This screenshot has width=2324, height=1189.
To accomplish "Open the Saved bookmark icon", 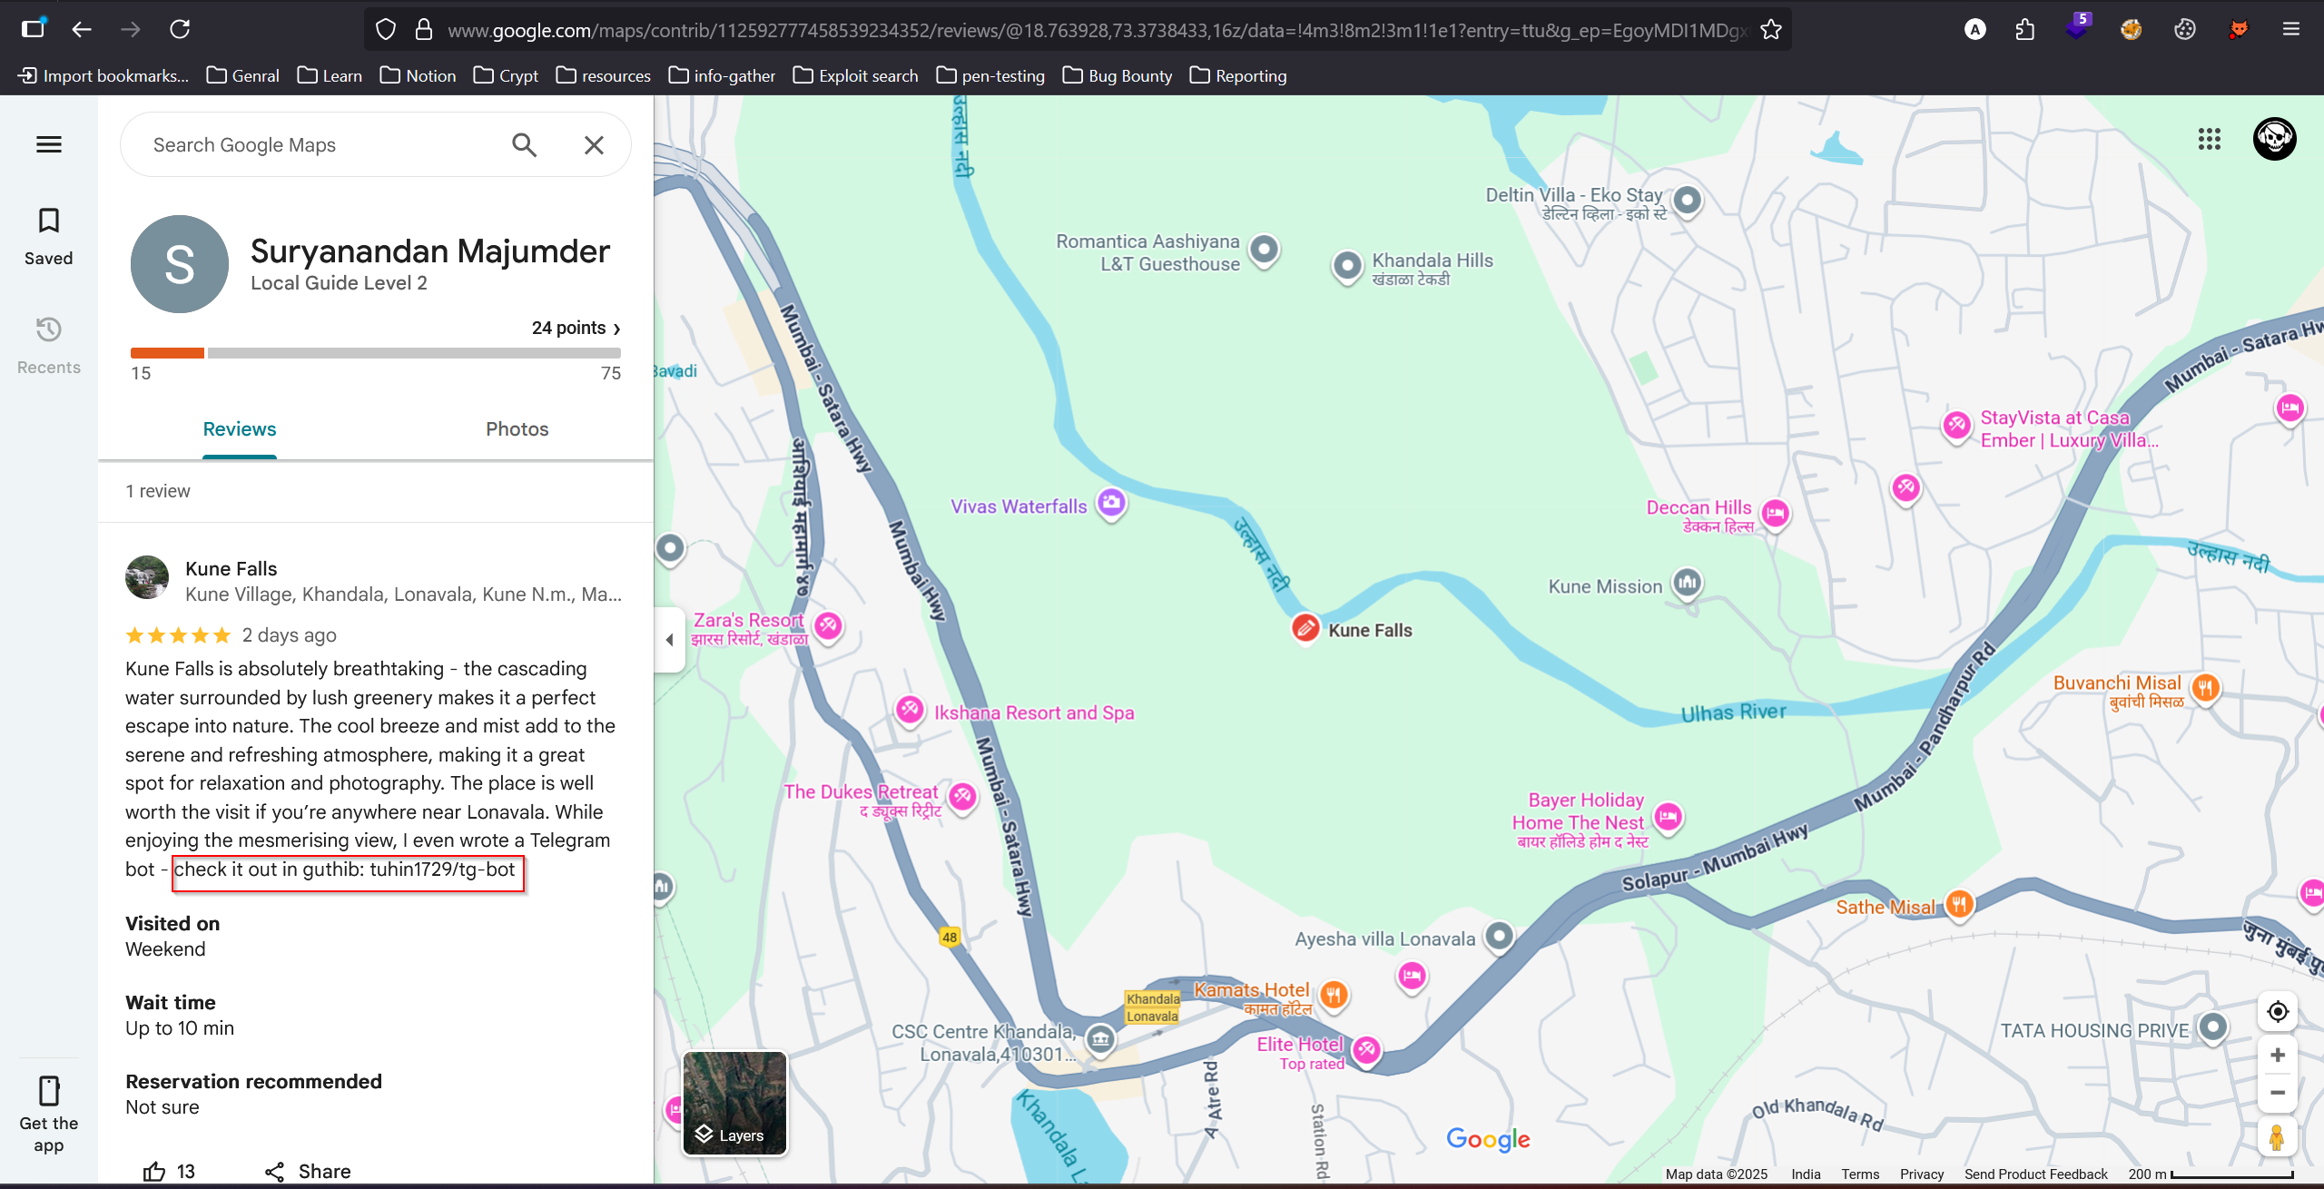I will click(49, 235).
